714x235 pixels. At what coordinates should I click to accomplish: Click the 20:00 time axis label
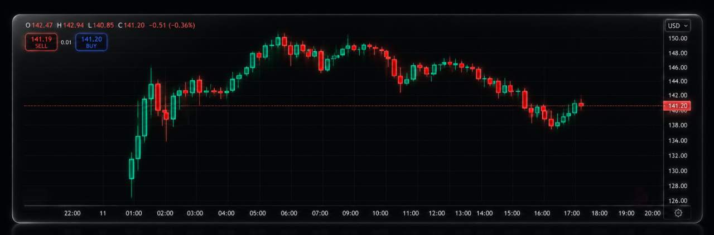point(653,213)
